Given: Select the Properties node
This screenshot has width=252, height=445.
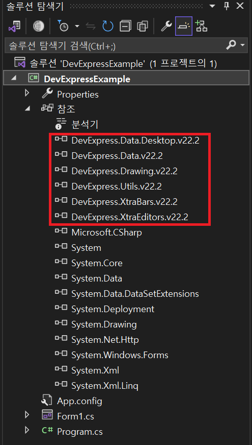Looking at the screenshot, I should pos(78,94).
